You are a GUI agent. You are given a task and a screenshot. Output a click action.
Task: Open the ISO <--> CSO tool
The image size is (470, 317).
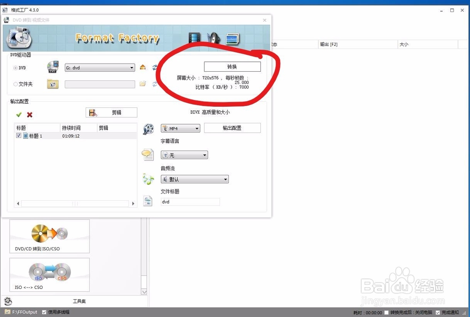(49, 275)
